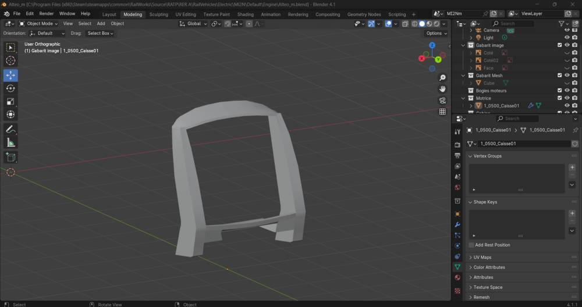
Task: Choose the Annotate pencil tool
Action: (10, 130)
